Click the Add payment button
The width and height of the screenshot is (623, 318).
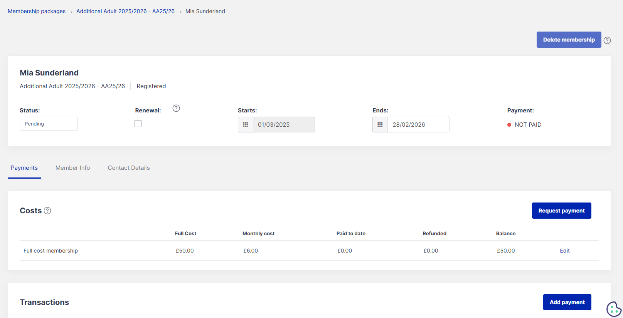pyautogui.click(x=567, y=302)
